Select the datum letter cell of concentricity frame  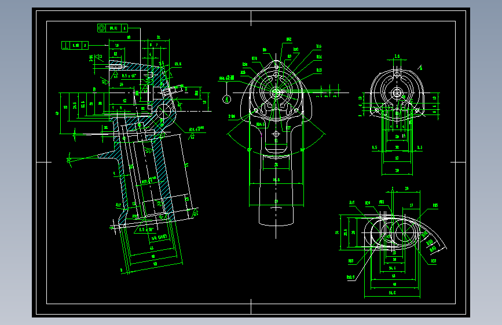124,28
